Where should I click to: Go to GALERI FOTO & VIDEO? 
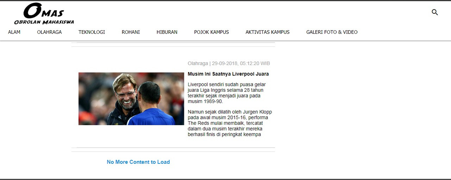coord(332,32)
